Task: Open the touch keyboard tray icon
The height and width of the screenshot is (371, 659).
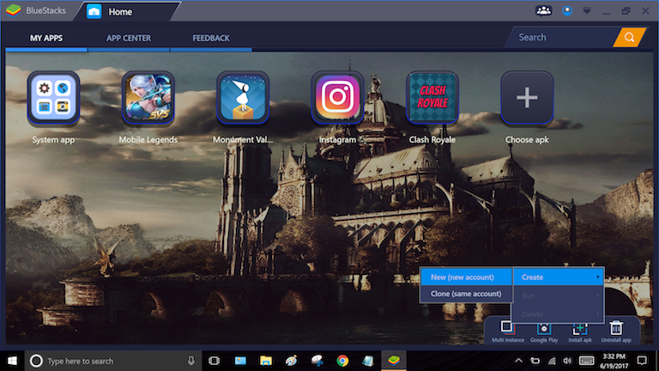Action: pyautogui.click(x=586, y=361)
